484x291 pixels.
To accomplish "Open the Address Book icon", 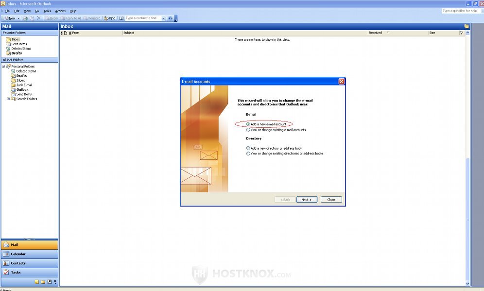I will pyautogui.click(x=121, y=18).
